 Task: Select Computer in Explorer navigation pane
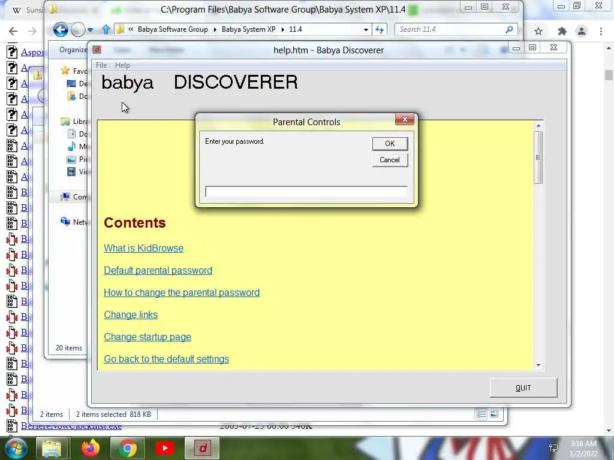(74, 196)
